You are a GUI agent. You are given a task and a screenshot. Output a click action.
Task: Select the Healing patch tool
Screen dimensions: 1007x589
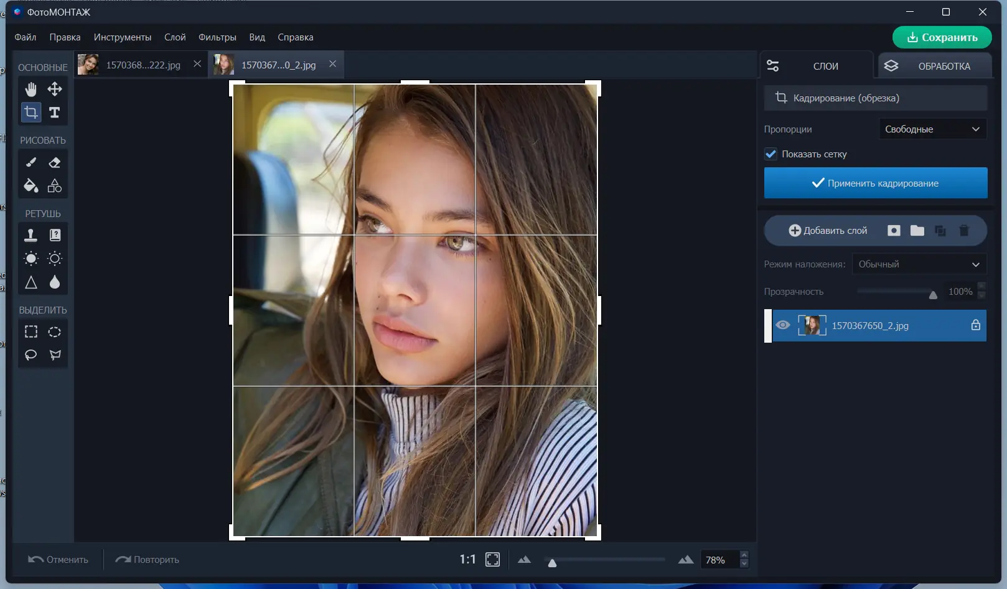(x=55, y=235)
